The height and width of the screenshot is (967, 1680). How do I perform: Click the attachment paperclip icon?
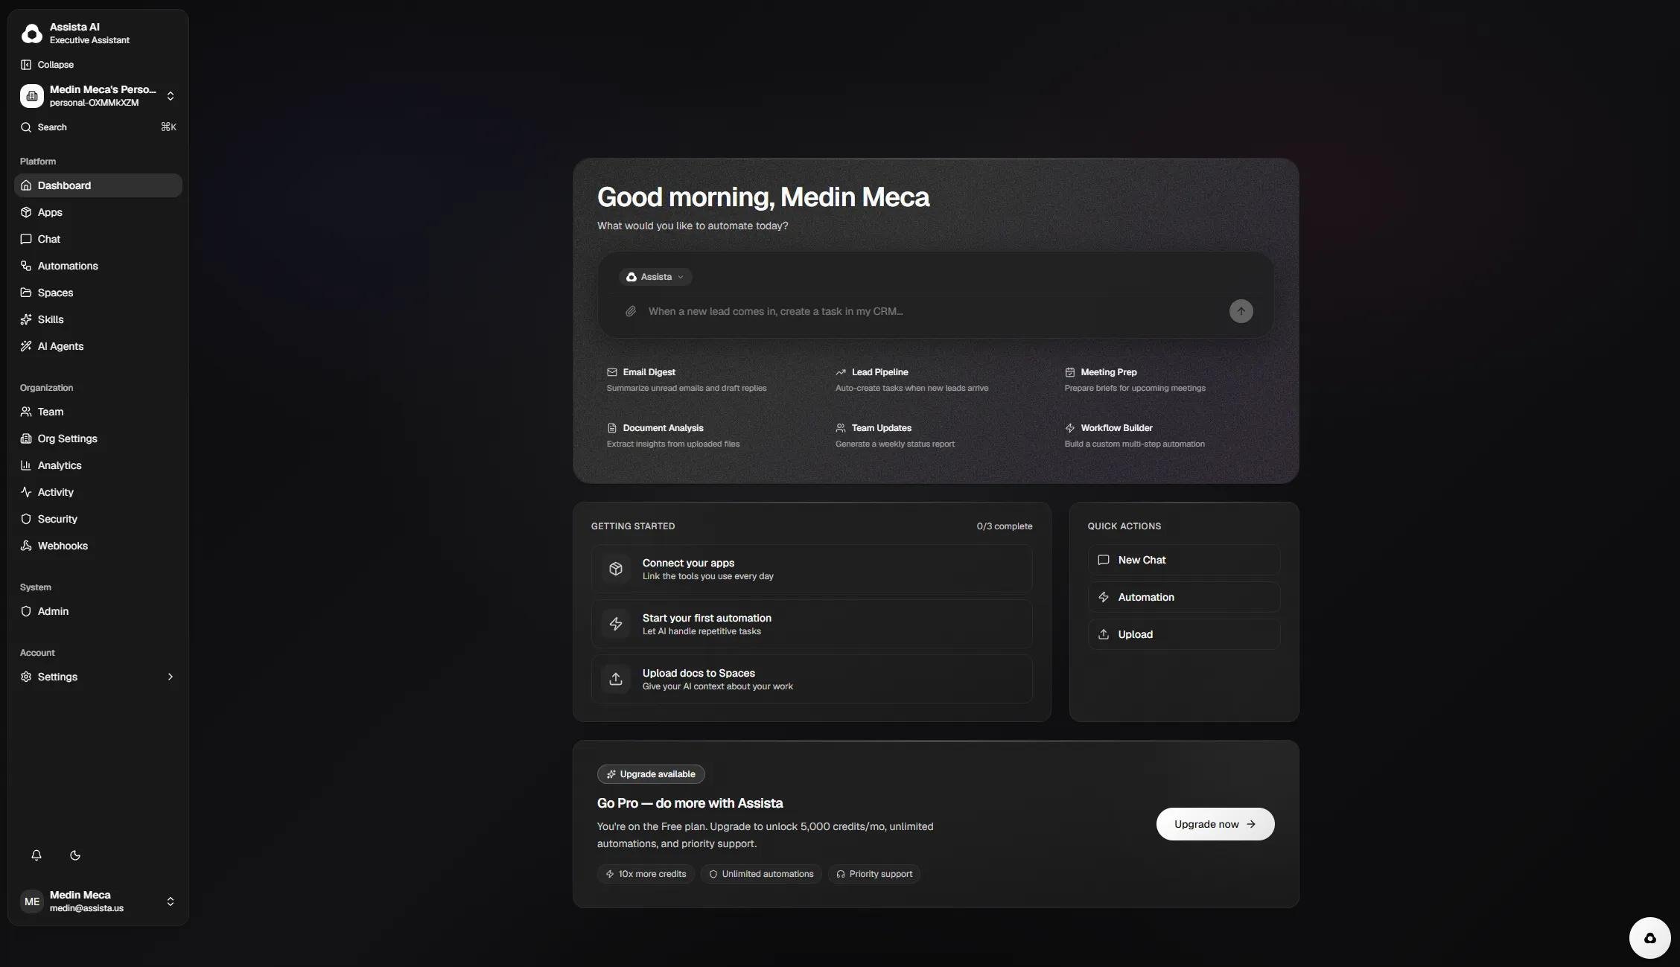[x=631, y=311]
